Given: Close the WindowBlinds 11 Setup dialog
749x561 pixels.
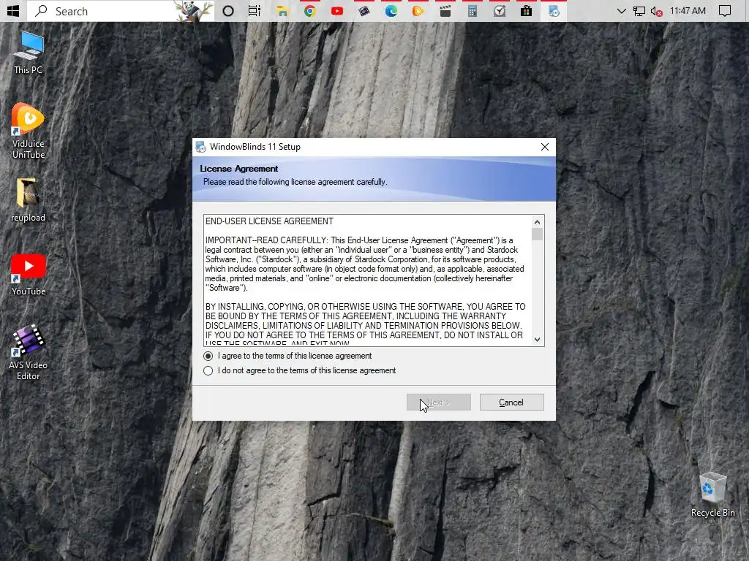Looking at the screenshot, I should pos(544,147).
